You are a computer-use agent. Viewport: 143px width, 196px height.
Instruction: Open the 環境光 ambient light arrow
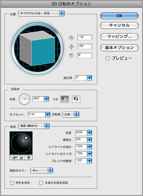tap(89, 140)
